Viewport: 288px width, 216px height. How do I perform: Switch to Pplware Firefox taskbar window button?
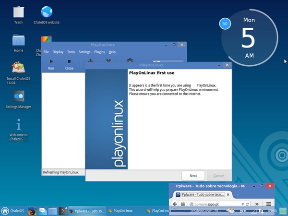[x=87, y=211]
